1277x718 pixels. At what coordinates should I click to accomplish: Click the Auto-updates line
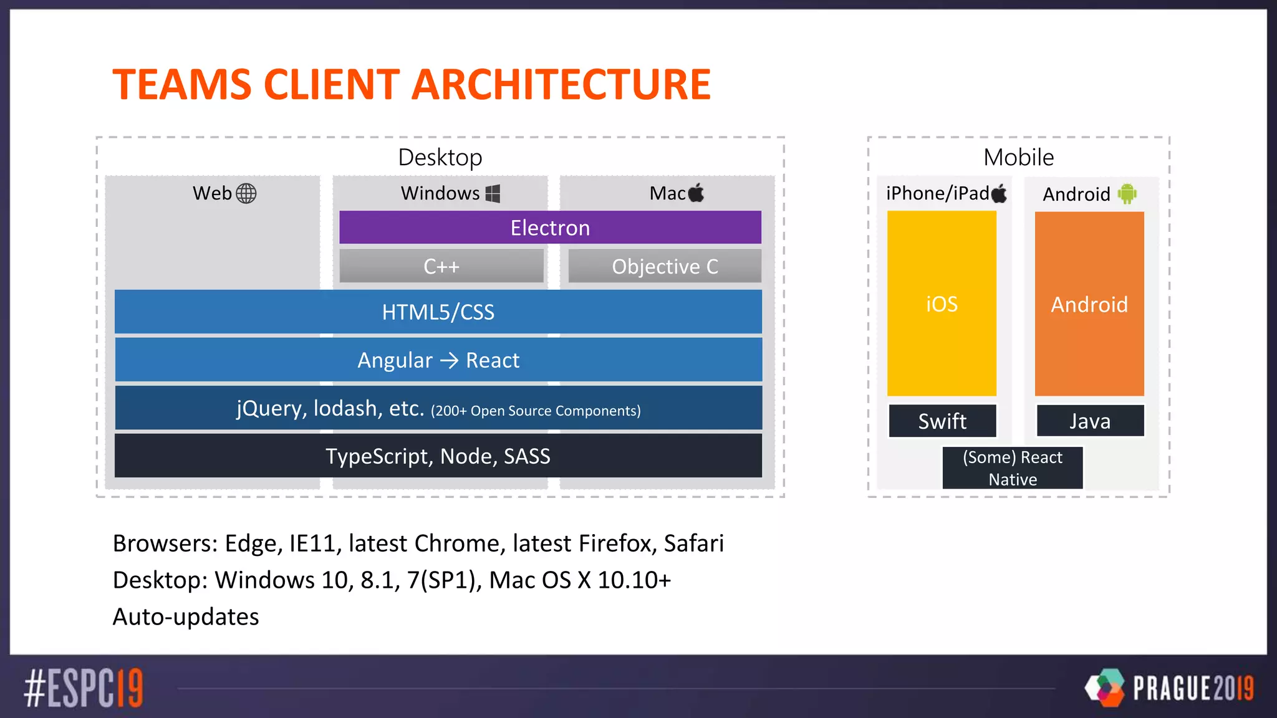coord(186,616)
